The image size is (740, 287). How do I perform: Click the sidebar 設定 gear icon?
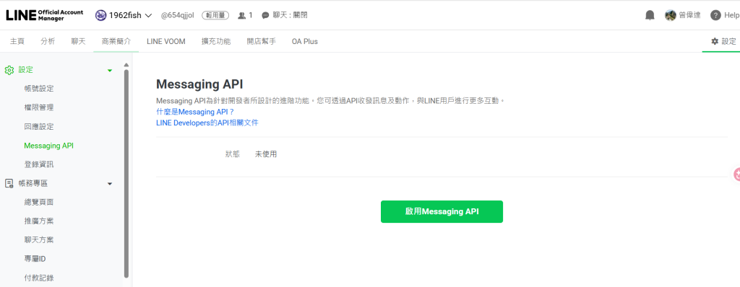point(9,70)
